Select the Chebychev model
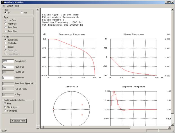 (x=5, y=43)
